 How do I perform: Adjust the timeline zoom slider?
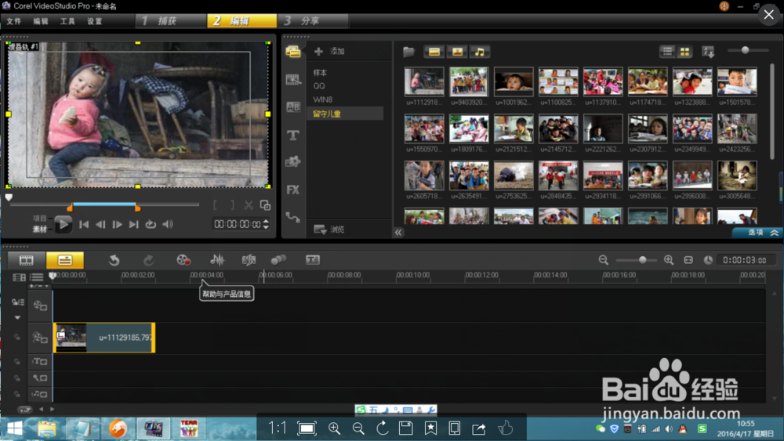[643, 260]
